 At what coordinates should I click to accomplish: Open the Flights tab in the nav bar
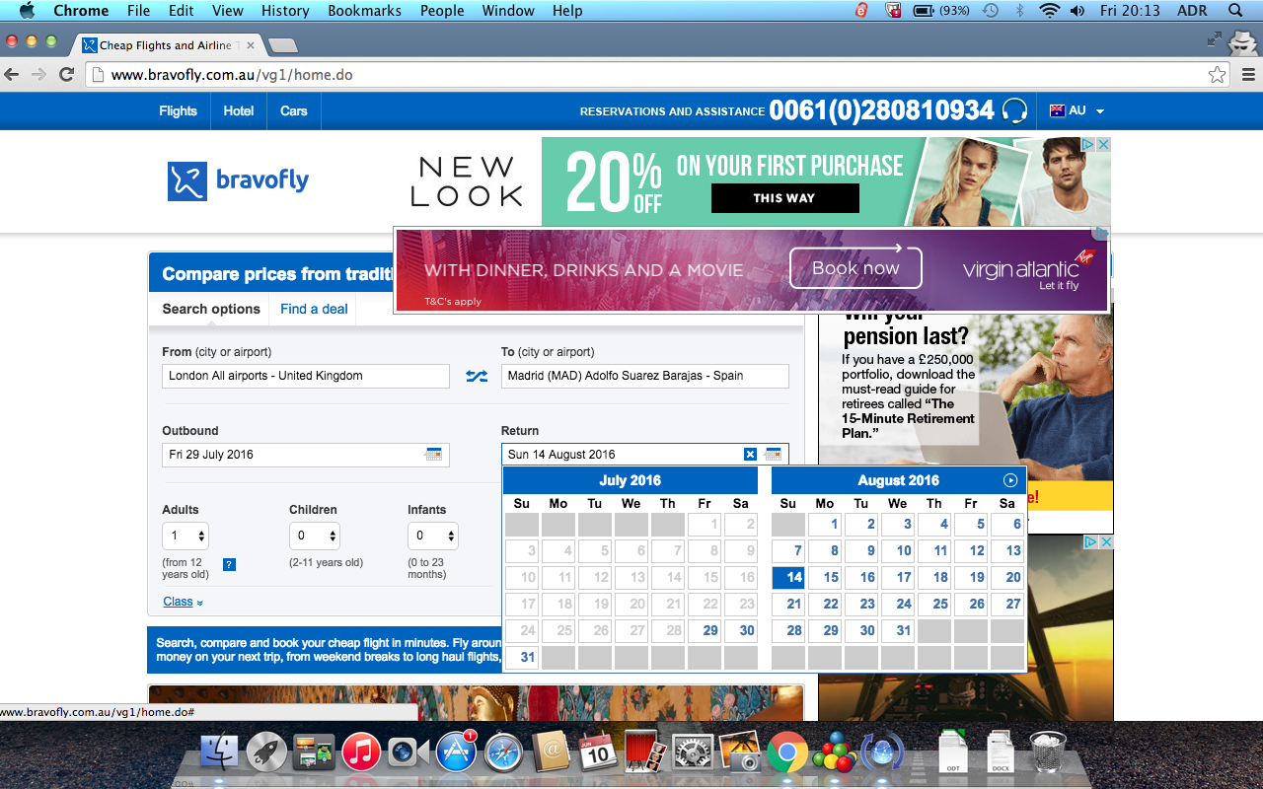point(178,110)
